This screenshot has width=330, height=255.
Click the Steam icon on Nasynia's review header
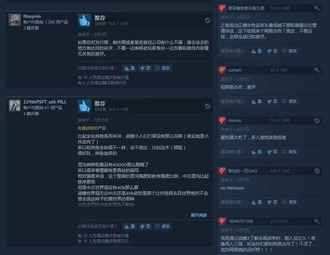(207, 20)
